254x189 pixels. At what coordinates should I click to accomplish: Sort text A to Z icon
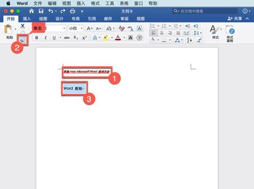tap(189, 40)
